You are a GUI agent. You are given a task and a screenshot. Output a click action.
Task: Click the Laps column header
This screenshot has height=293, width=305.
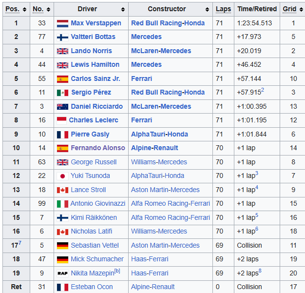pos(223,9)
